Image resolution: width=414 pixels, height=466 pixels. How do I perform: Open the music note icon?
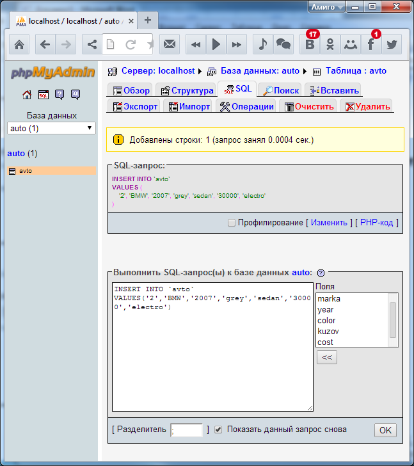(x=262, y=44)
